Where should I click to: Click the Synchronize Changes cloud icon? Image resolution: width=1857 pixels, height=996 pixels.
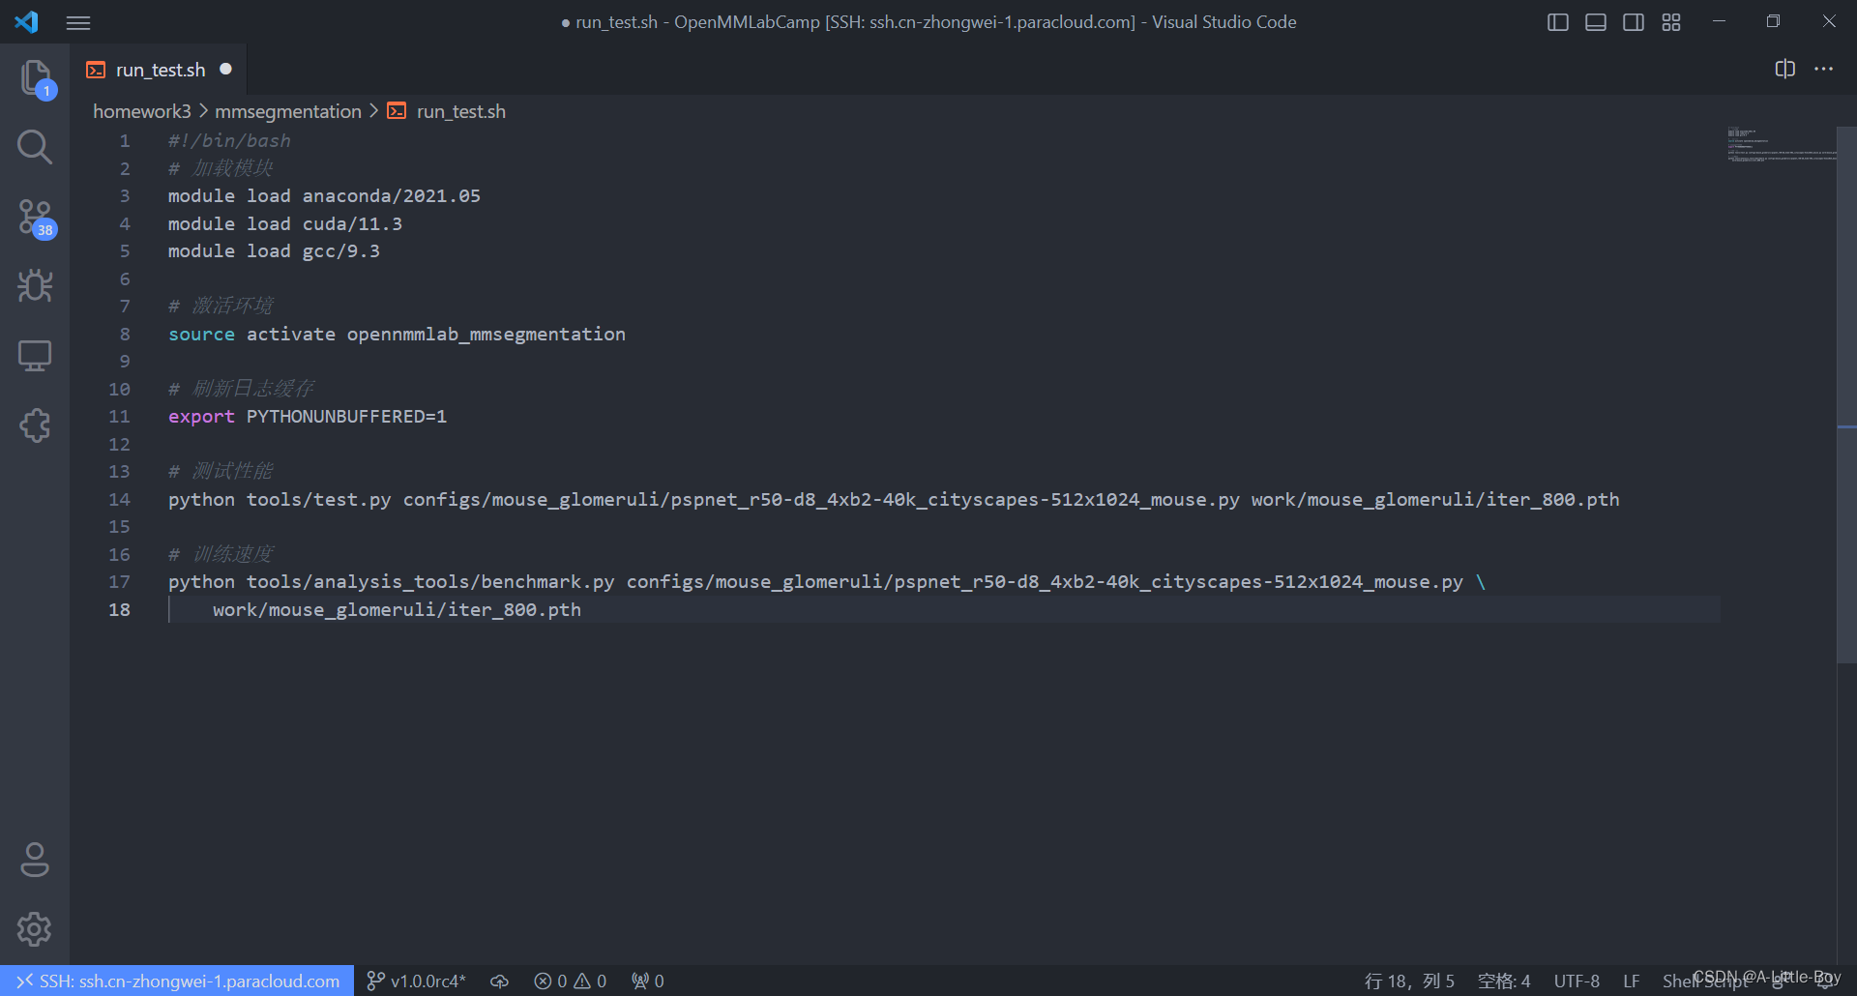point(499,981)
